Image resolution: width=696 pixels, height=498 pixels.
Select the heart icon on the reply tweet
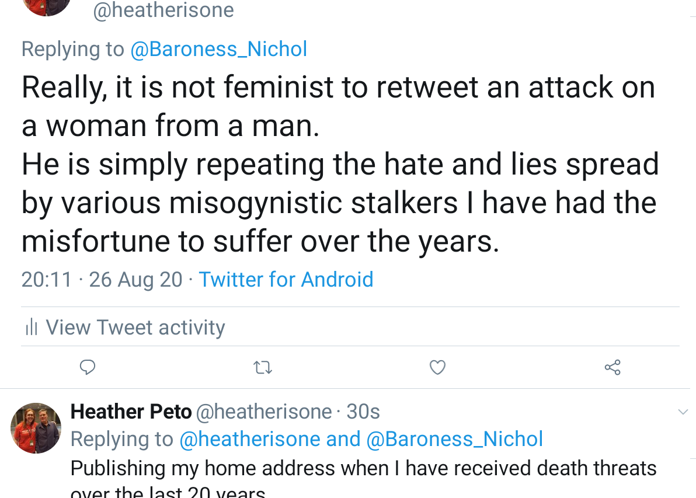[x=437, y=367]
